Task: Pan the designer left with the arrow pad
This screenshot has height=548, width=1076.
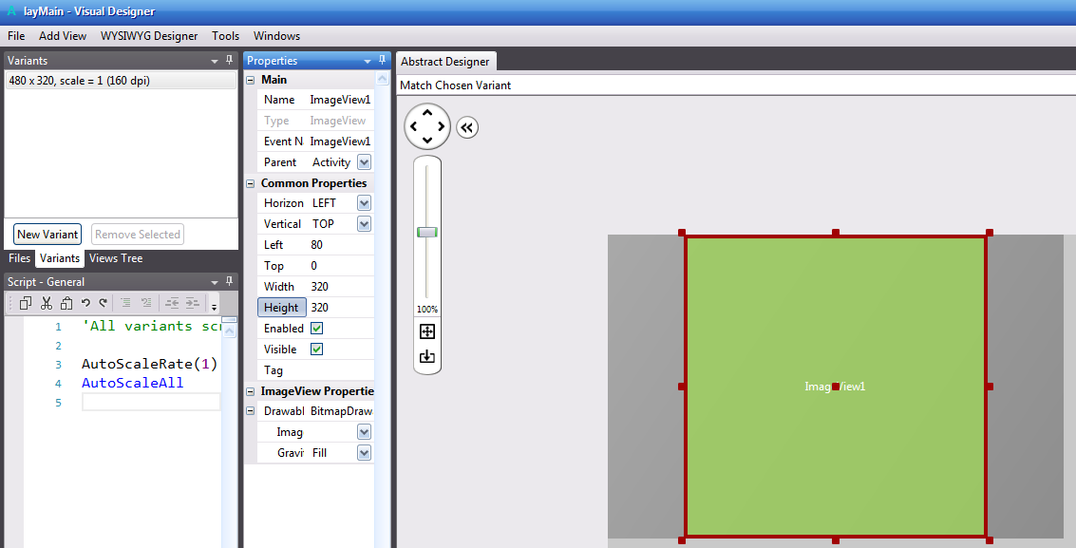Action: (x=414, y=126)
